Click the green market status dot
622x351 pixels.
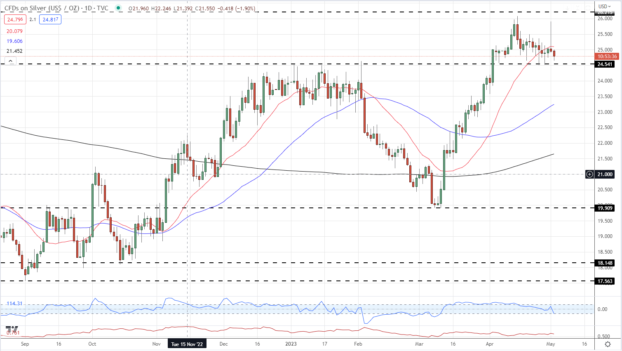pos(119,8)
